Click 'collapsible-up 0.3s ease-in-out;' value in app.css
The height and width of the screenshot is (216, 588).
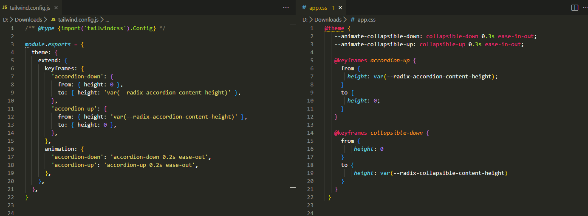coord(472,44)
